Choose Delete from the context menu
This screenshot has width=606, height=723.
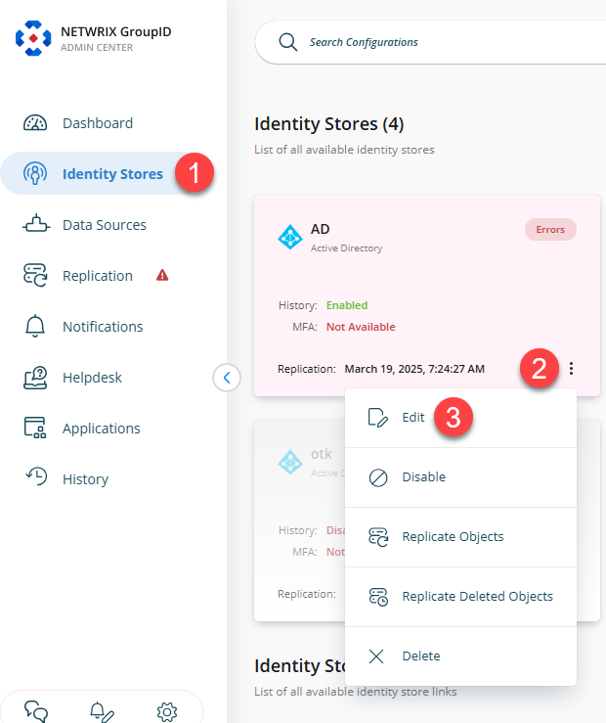point(460,656)
